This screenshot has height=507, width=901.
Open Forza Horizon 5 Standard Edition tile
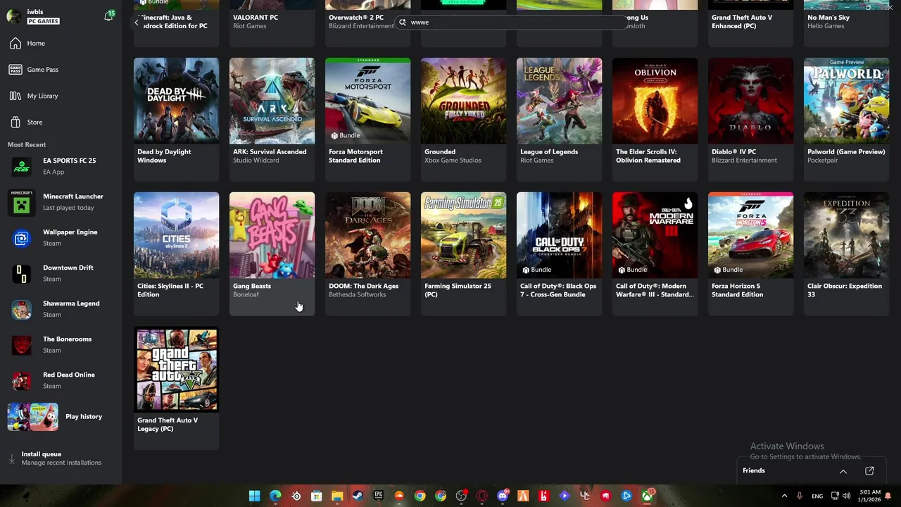coord(750,254)
